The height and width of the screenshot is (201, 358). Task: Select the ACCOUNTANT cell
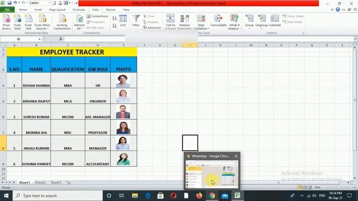coord(98,159)
